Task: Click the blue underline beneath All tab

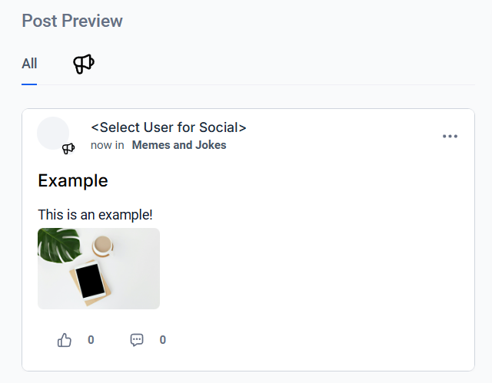Action: click(x=29, y=84)
